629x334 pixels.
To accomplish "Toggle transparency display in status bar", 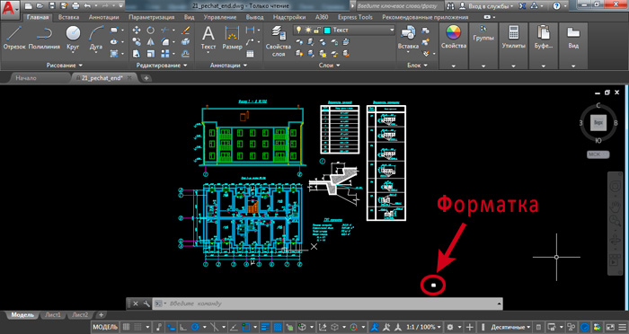I will tap(277, 327).
